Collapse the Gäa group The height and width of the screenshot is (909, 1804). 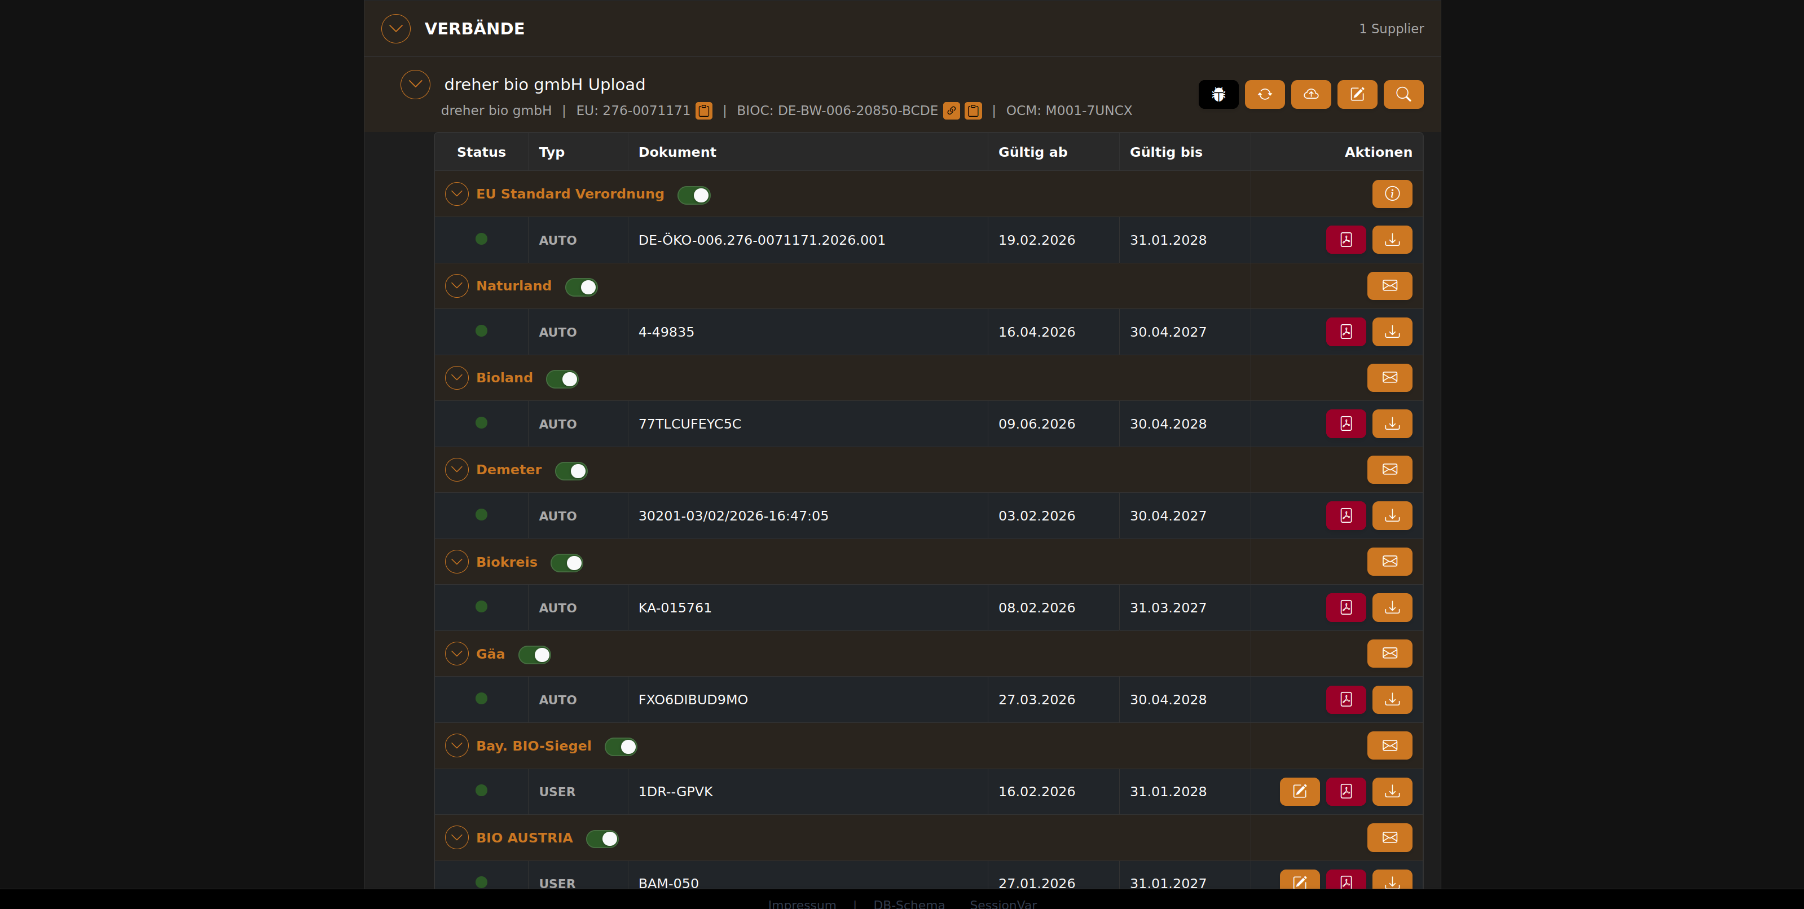tap(456, 654)
